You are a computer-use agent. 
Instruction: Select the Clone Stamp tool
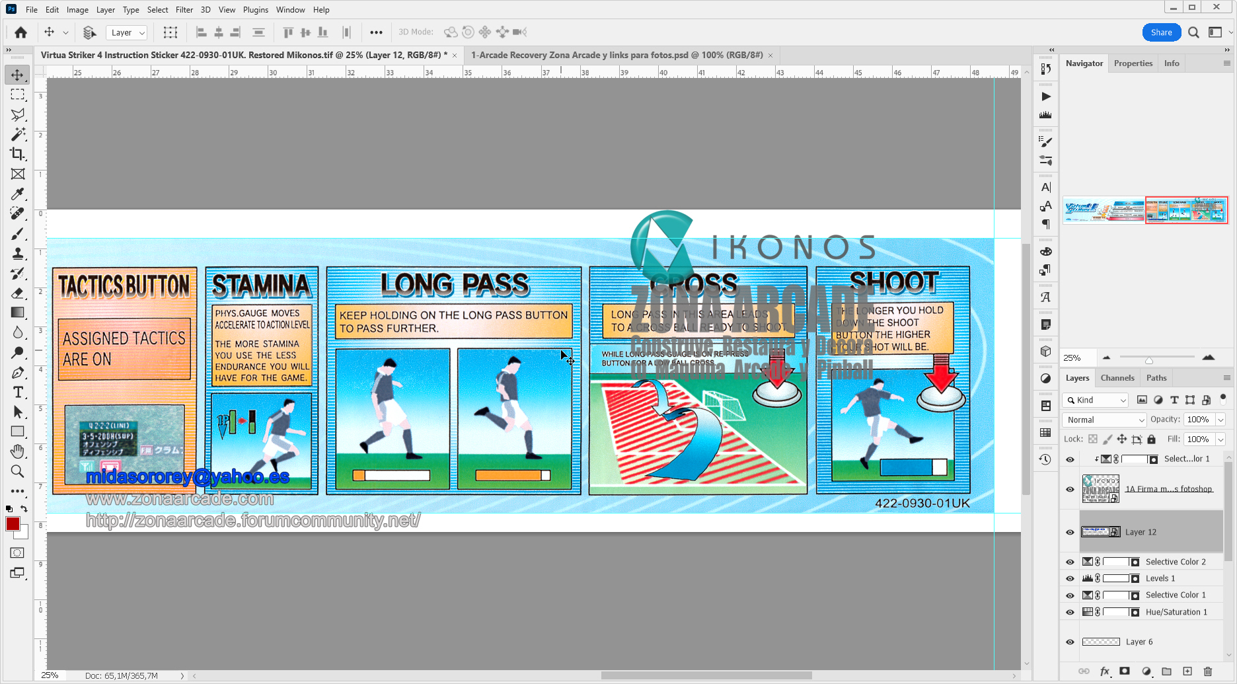(18, 253)
